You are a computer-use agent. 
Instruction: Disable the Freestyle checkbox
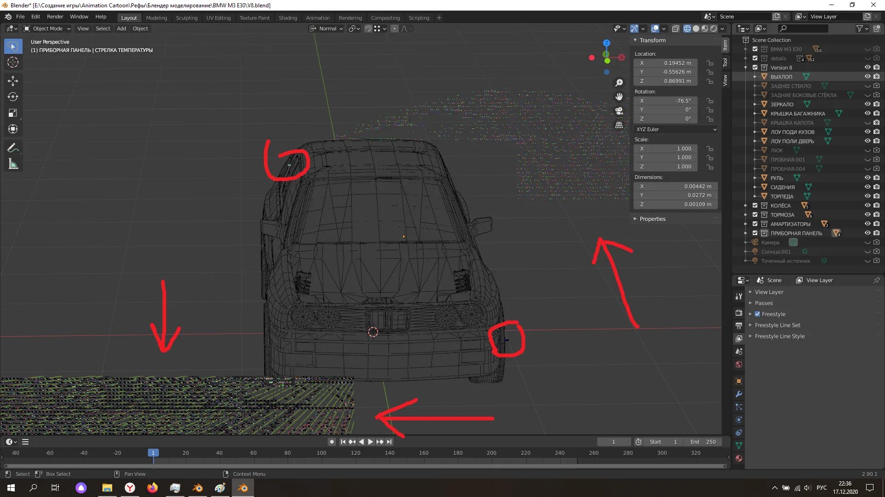click(757, 314)
